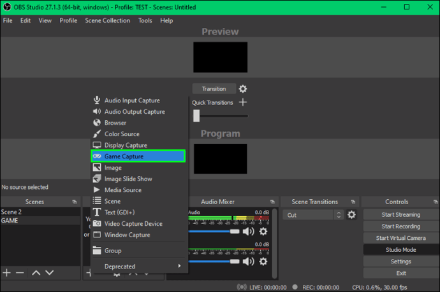Add a Browser source

138,123
